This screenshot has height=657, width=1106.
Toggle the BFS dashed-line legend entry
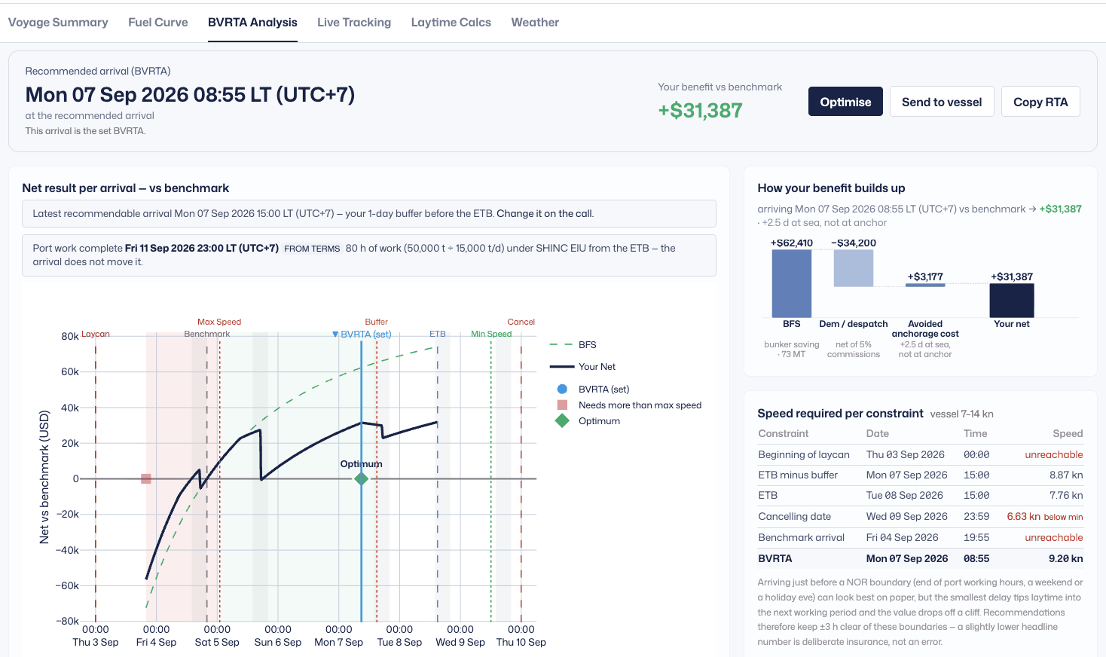coord(573,345)
